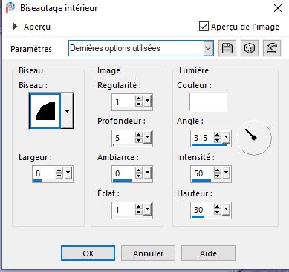This screenshot has height=272, width=289.
Task: Click the Hauteur value field
Action: [202, 210]
